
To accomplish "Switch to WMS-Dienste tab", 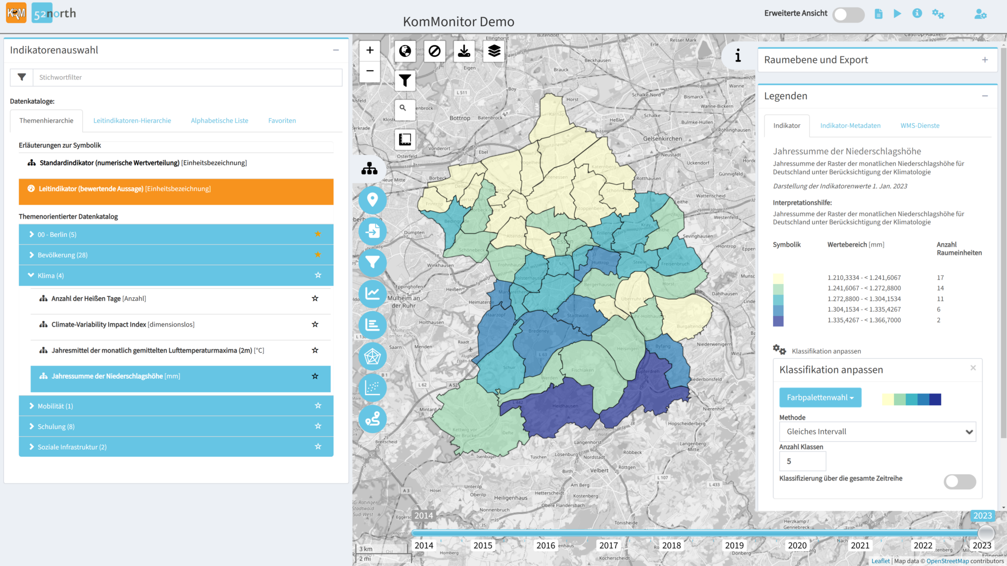I will (x=919, y=126).
